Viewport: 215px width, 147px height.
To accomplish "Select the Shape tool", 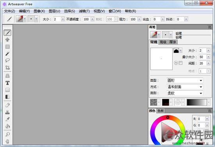I will [7, 90].
